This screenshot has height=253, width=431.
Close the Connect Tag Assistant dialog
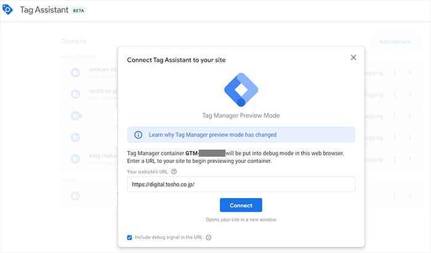pyautogui.click(x=353, y=57)
